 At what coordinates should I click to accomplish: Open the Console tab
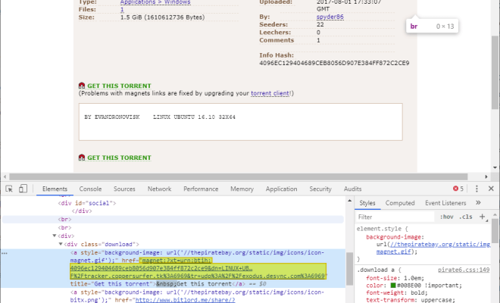point(90,189)
